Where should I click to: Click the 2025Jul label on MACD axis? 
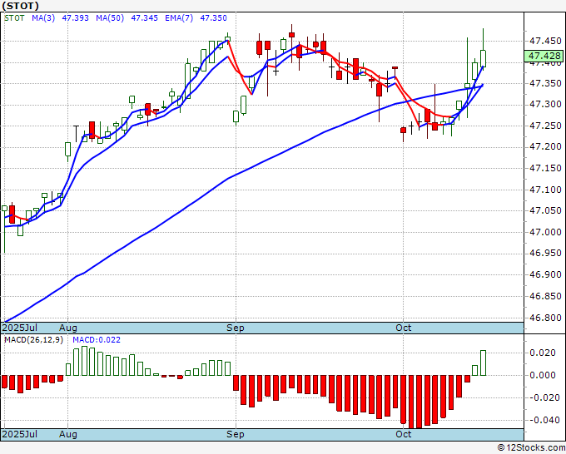pos(19,434)
